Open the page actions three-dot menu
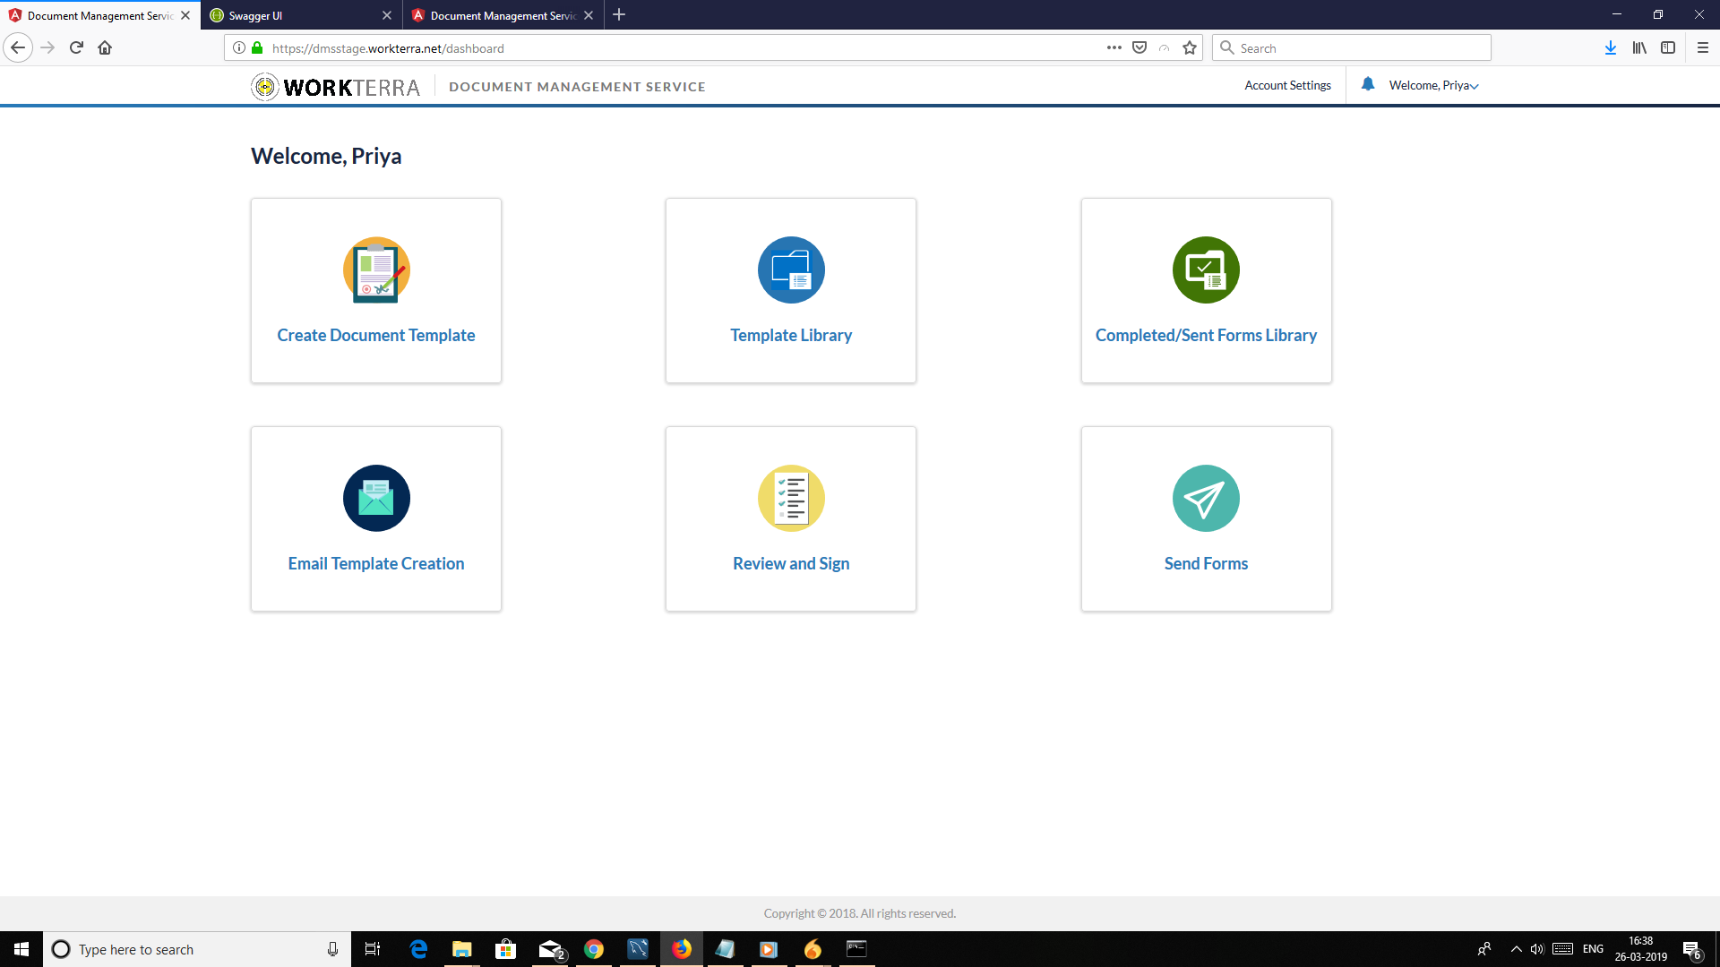Image resolution: width=1720 pixels, height=967 pixels. point(1114,48)
